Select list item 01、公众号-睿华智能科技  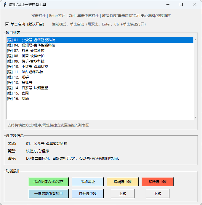(x=31, y=40)
